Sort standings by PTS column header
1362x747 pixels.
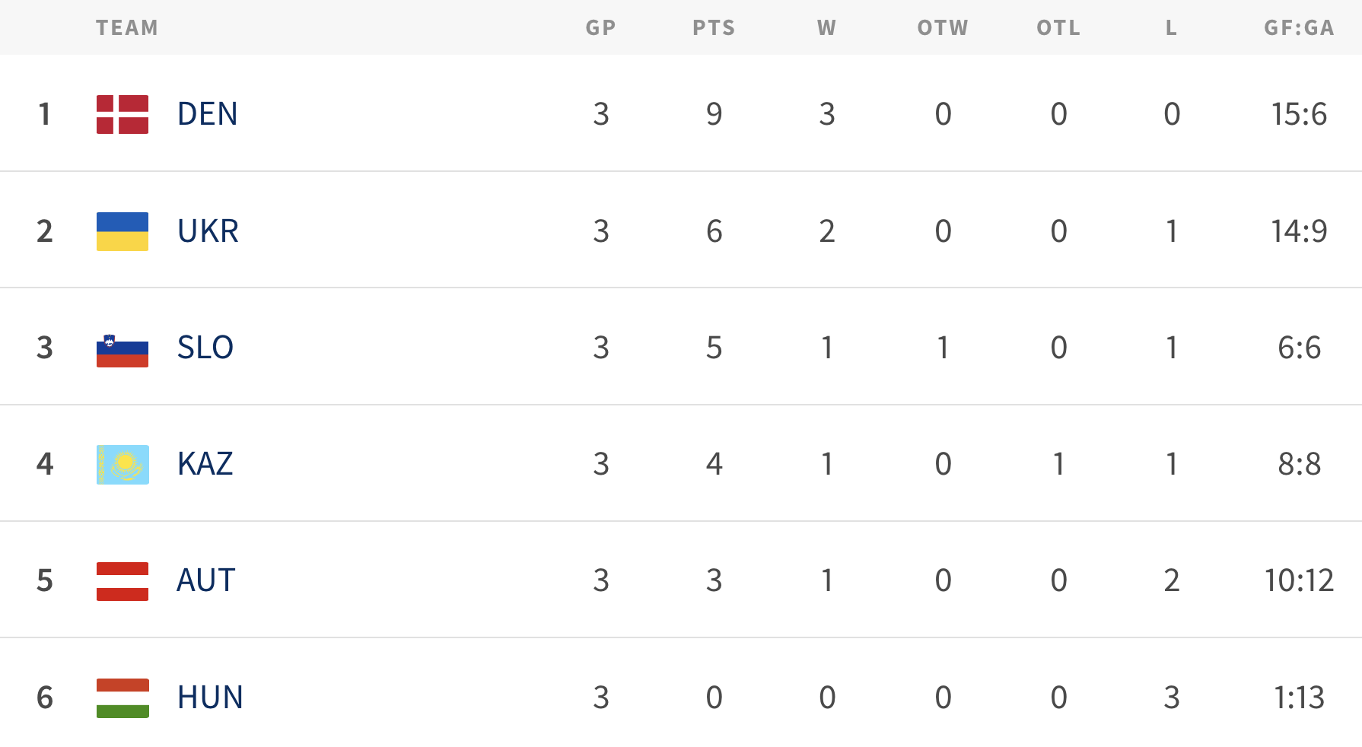pyautogui.click(x=714, y=28)
